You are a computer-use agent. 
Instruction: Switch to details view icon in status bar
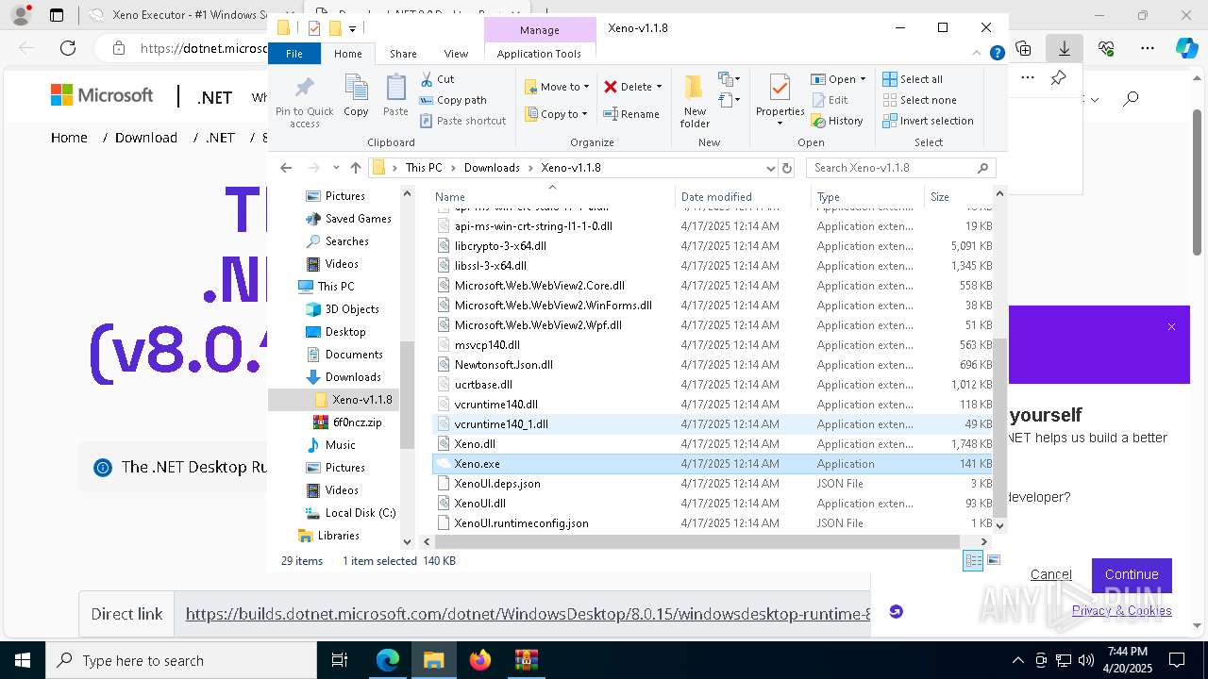coord(973,560)
